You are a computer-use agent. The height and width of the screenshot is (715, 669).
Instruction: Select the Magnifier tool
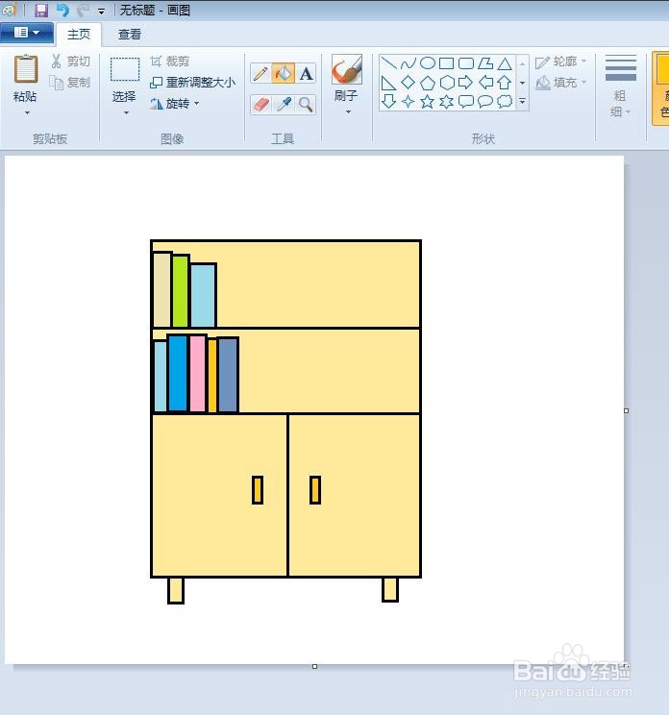(306, 105)
